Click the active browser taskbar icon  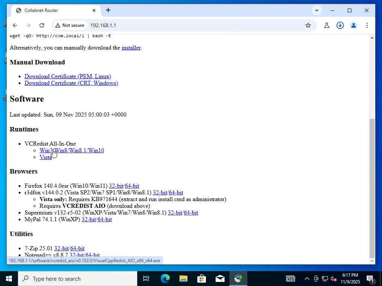(238, 279)
